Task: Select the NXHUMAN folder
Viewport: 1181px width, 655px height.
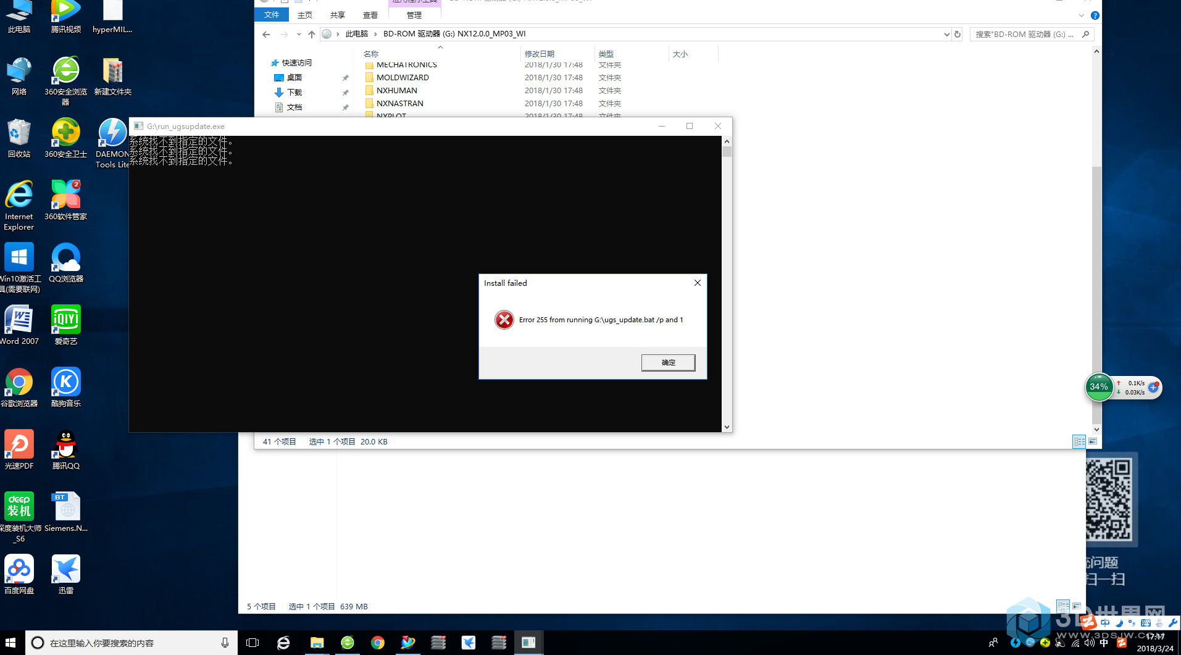Action: (x=397, y=91)
